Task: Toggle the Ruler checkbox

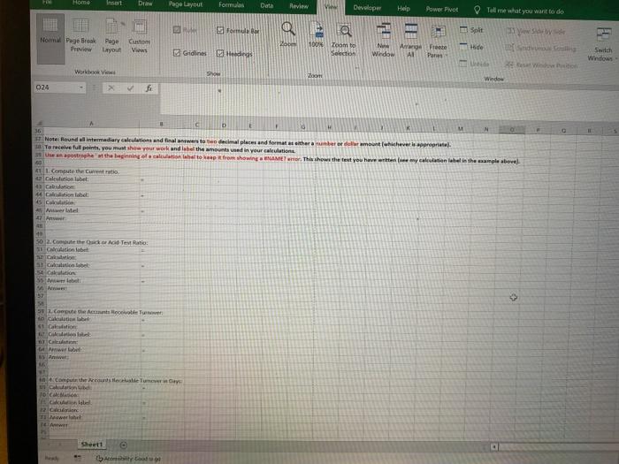Action: (185, 29)
